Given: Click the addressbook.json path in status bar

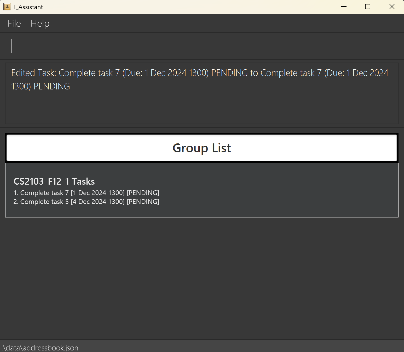Looking at the screenshot, I should [x=40, y=348].
